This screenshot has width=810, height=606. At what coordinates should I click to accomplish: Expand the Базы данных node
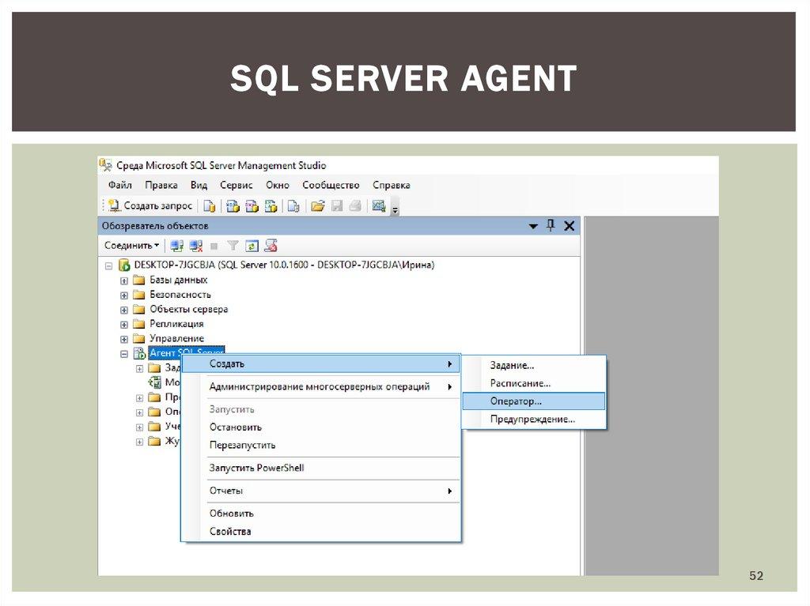point(124,280)
